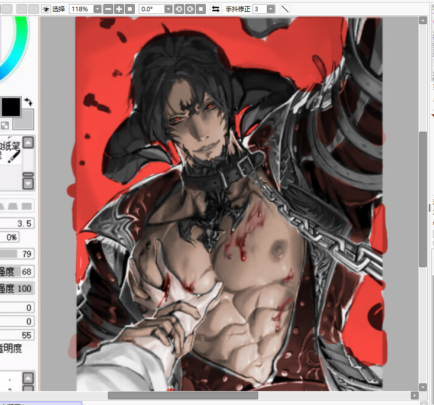Select the black foreground color swatch
The height and width of the screenshot is (405, 434).
click(11, 107)
